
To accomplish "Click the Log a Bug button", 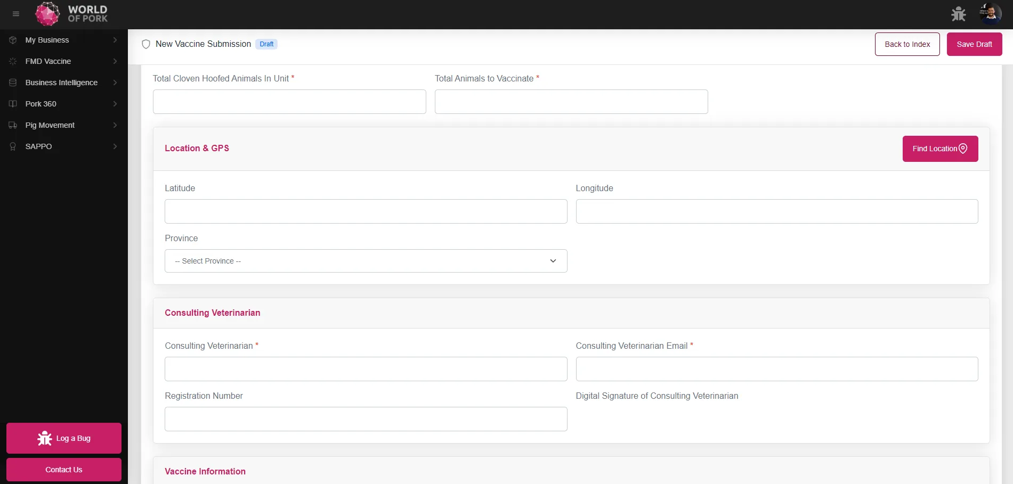I will coord(64,438).
